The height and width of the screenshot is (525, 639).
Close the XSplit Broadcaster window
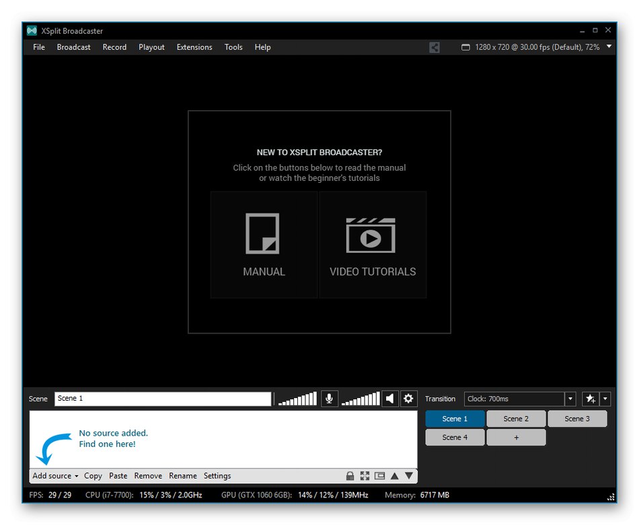[608, 30]
